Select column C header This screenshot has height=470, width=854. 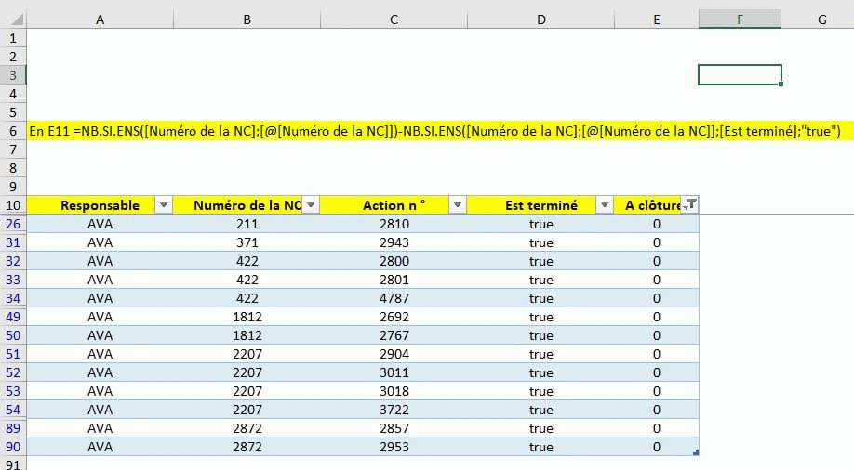click(394, 20)
